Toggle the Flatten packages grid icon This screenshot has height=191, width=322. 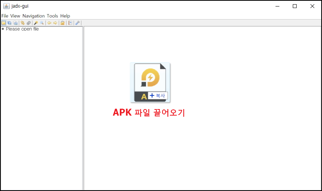[x=28, y=23]
